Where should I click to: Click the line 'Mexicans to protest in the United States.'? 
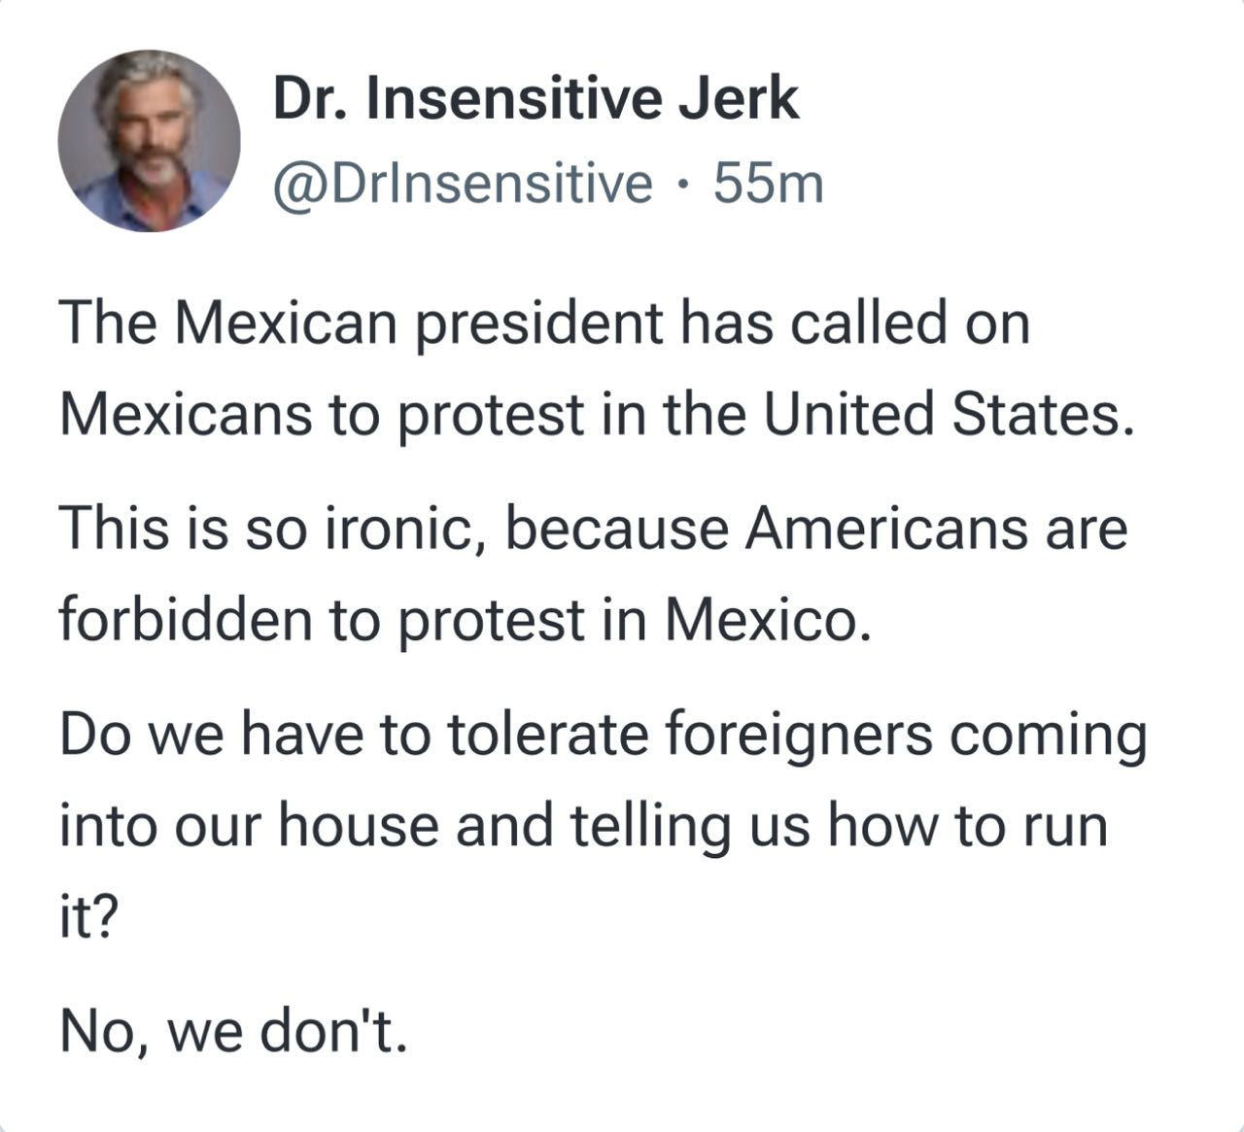click(597, 414)
